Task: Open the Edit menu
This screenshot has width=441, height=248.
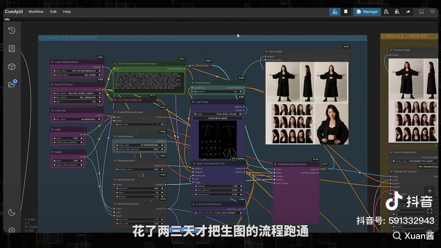Action: pyautogui.click(x=53, y=12)
